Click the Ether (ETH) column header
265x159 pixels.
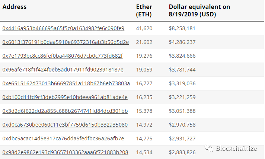tap(144, 10)
